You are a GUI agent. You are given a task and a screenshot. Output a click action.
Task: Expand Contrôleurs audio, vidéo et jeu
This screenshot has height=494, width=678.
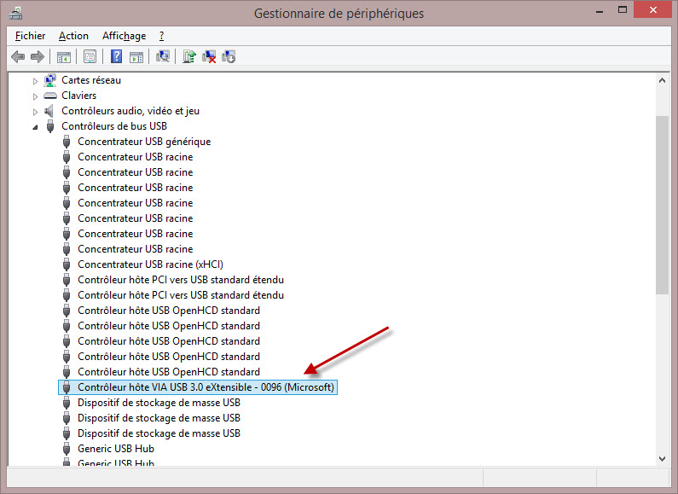pyautogui.click(x=36, y=111)
